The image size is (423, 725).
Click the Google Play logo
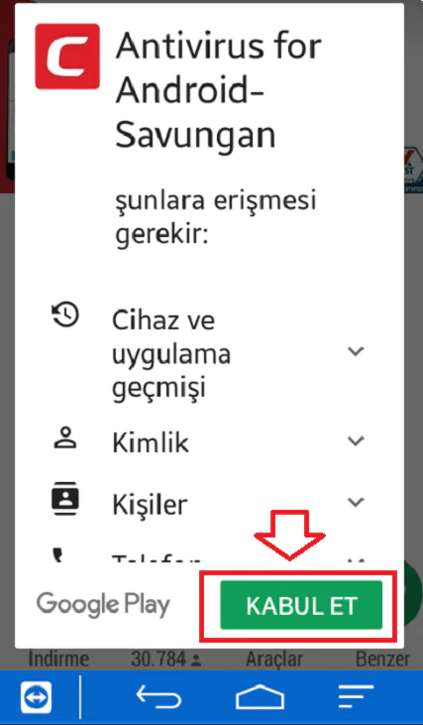[103, 605]
